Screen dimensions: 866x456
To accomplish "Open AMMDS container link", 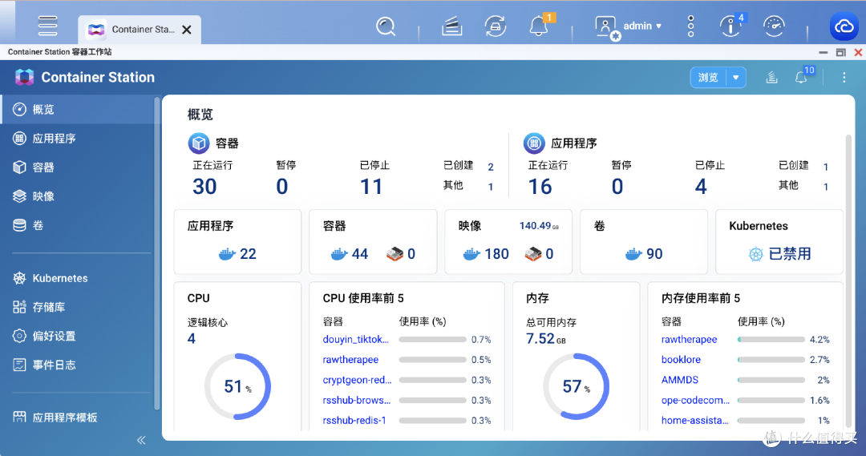I will pyautogui.click(x=680, y=380).
